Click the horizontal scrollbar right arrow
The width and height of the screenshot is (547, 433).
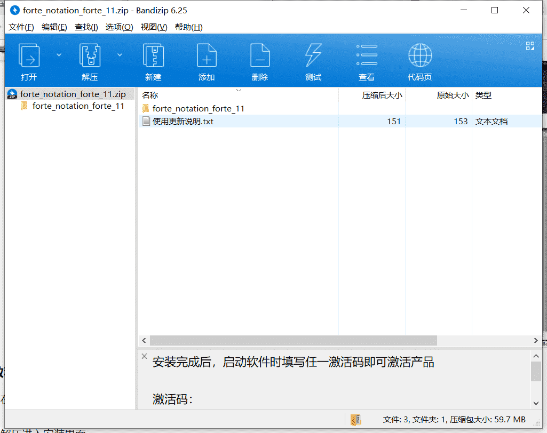click(x=536, y=341)
